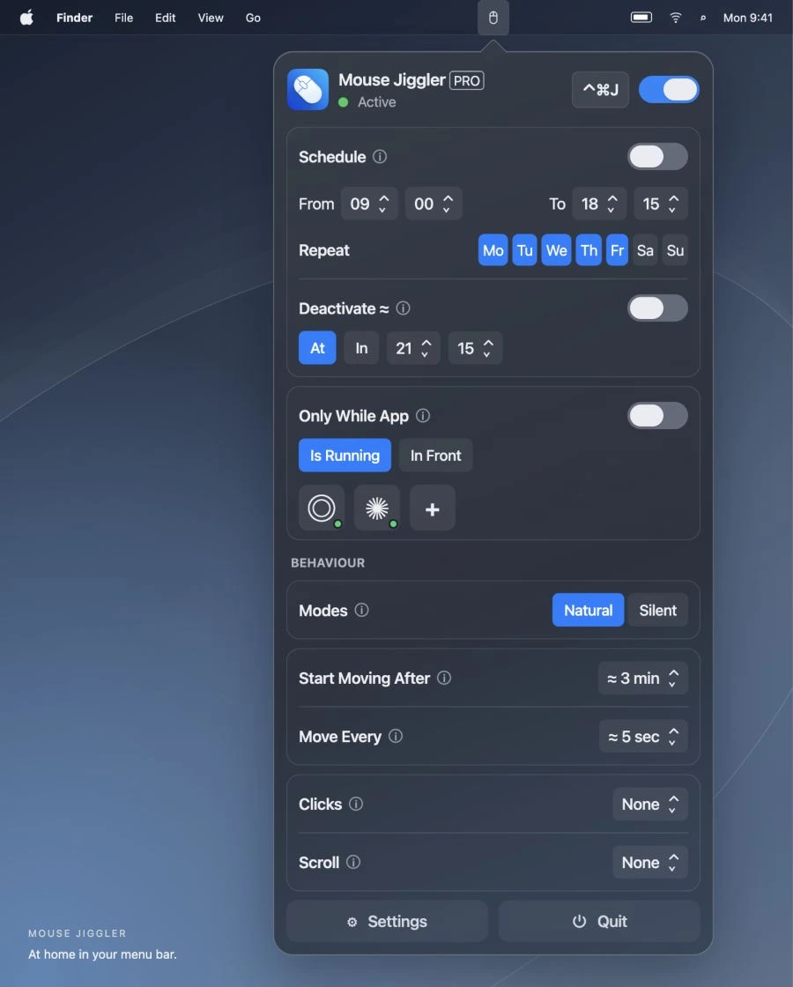Image resolution: width=793 pixels, height=987 pixels.
Task: Adjust the To minute 15 stepper
Action: pos(661,204)
